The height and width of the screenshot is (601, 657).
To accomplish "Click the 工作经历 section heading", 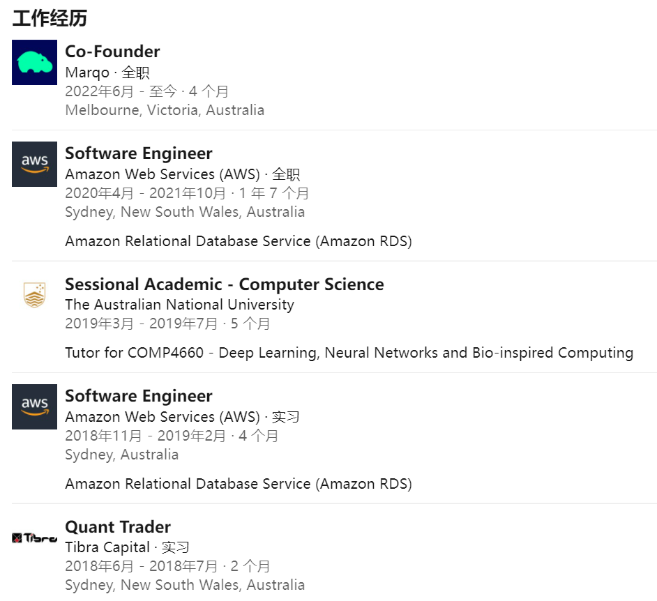I will tap(50, 18).
